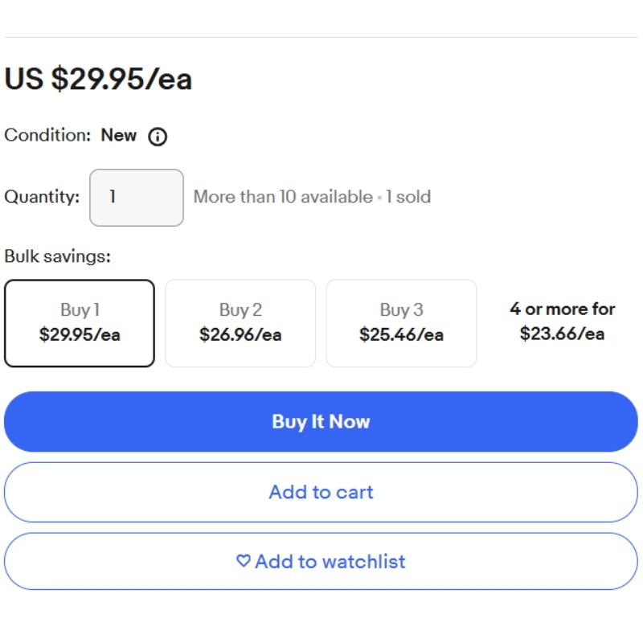This screenshot has width=643, height=643.
Task: Click the $23.66/ea price text
Action: click(x=562, y=334)
